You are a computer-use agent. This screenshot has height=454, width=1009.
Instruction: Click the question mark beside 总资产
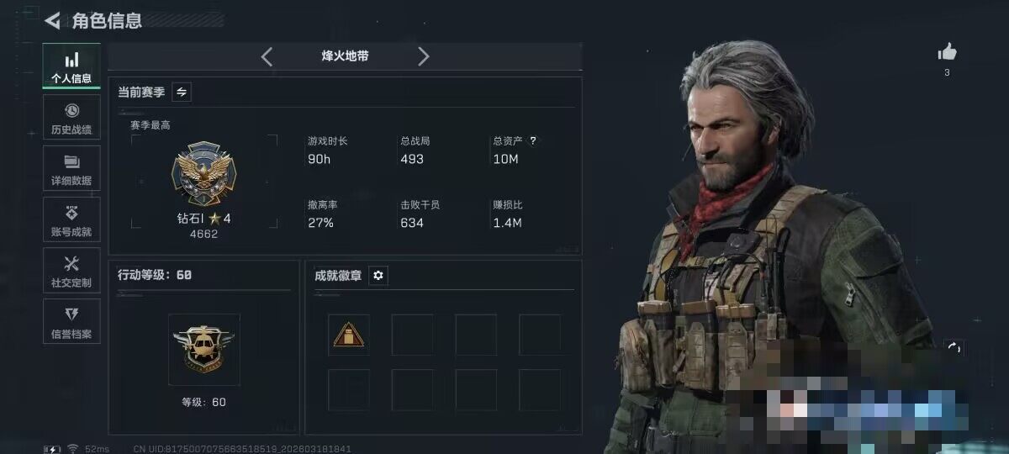(x=533, y=141)
